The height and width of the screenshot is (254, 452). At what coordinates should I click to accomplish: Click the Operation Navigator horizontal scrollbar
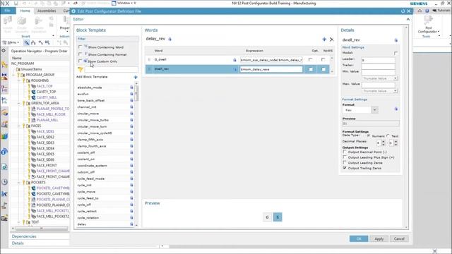coord(41,229)
